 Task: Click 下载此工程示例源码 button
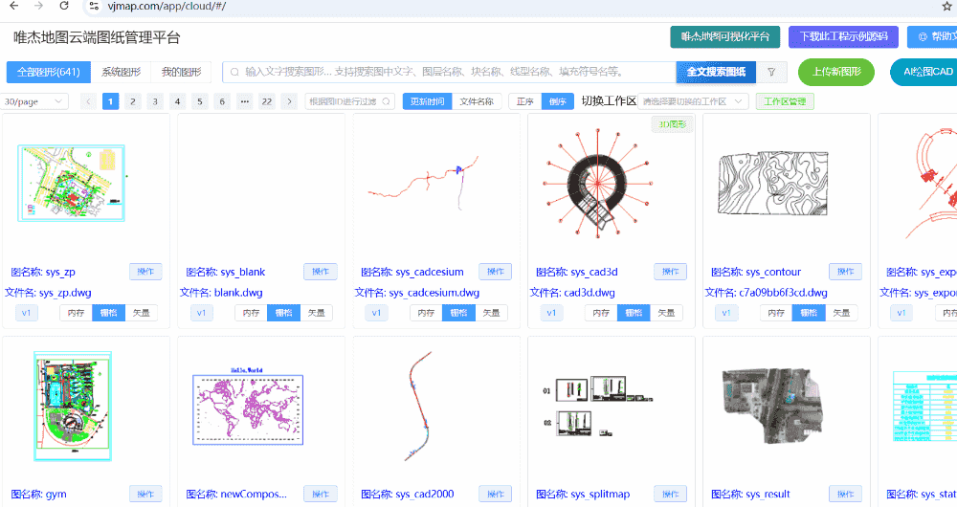[x=843, y=36]
